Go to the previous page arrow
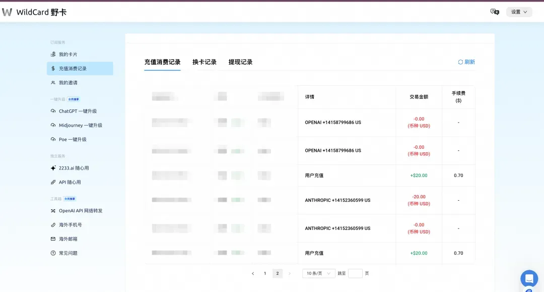 click(x=253, y=274)
